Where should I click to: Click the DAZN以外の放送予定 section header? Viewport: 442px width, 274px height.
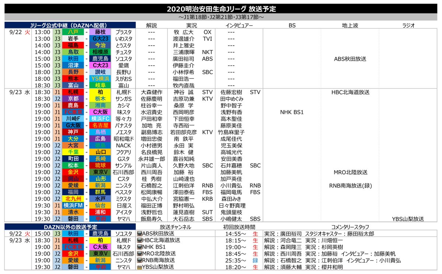[70, 227]
